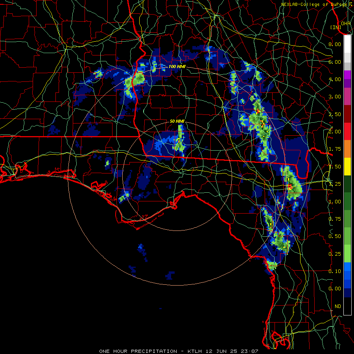Viewport: 354px width, 354px height.
Task: Click the OHR product label
Action: 346,23
